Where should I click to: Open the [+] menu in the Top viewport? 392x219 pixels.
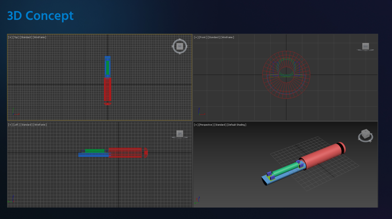(10, 37)
